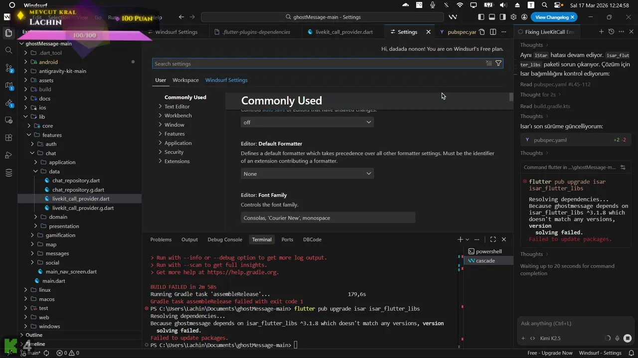
Task: Click Windsurf logo next to search bar
Action: (453, 17)
